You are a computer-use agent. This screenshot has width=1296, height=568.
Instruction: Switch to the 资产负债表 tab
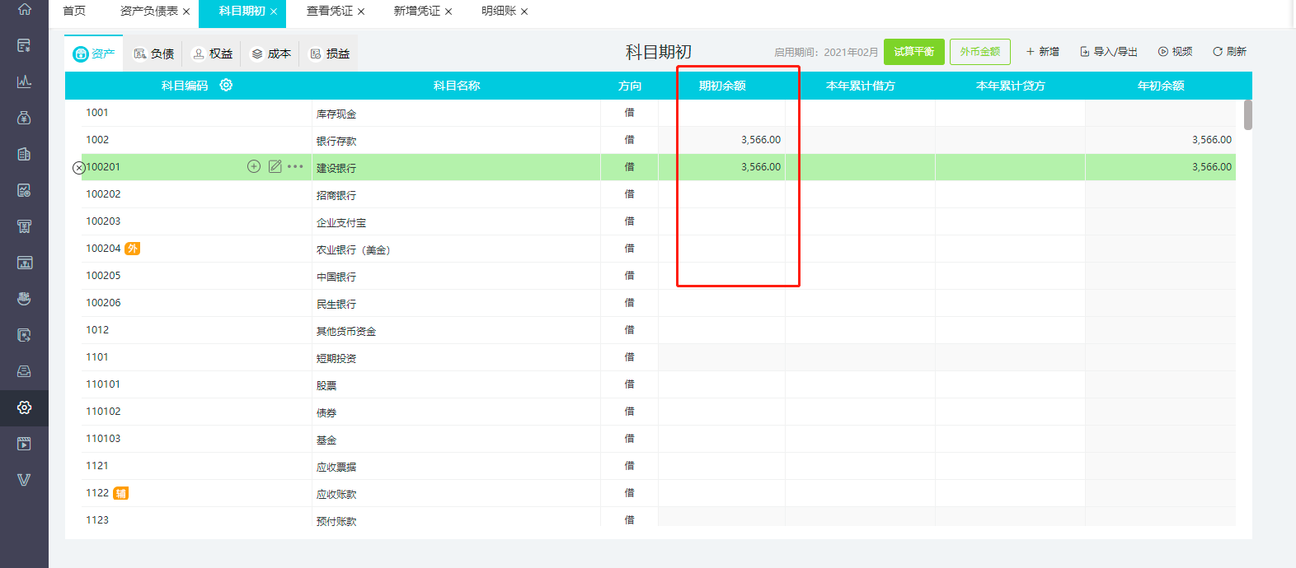click(149, 11)
